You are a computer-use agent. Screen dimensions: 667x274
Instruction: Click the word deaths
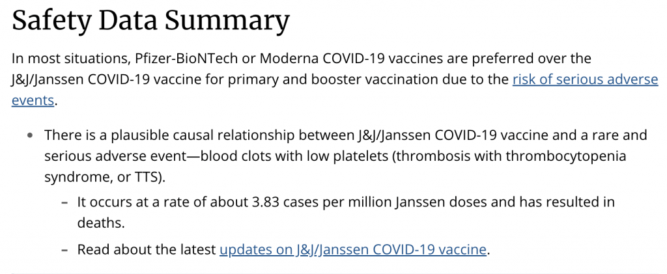(x=99, y=223)
